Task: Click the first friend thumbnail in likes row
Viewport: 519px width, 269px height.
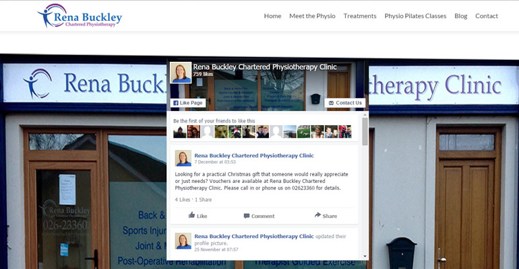Action: coord(180,132)
